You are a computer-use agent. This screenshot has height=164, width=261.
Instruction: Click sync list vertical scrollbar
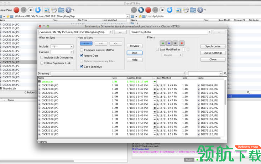click(x=225, y=92)
